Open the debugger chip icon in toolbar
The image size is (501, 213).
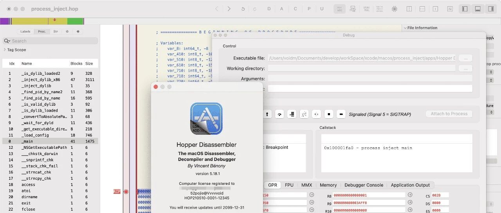click(x=394, y=9)
